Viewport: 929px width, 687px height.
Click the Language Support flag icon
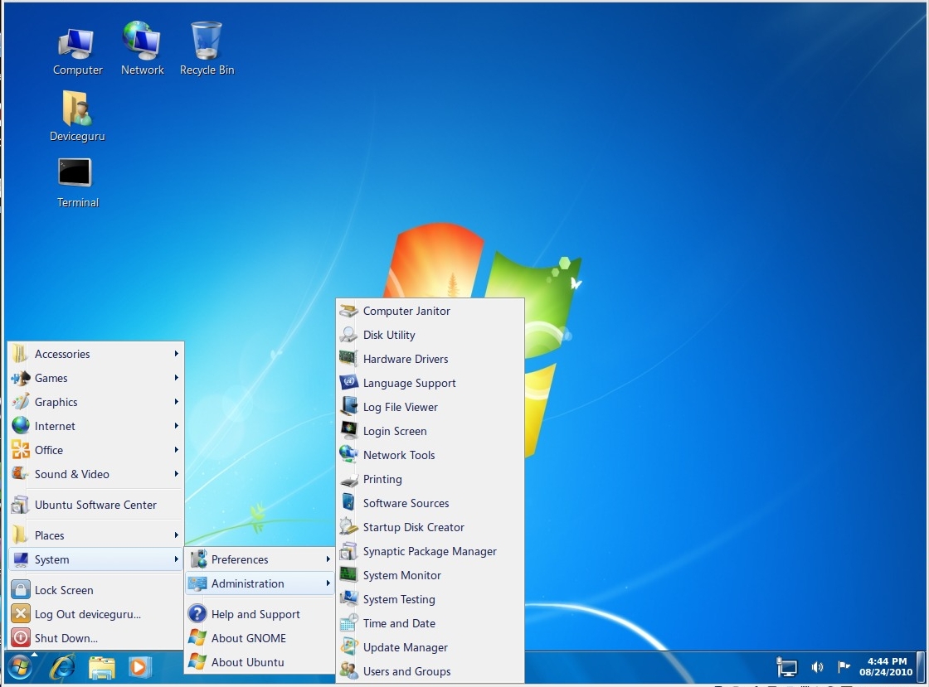pyautogui.click(x=348, y=383)
